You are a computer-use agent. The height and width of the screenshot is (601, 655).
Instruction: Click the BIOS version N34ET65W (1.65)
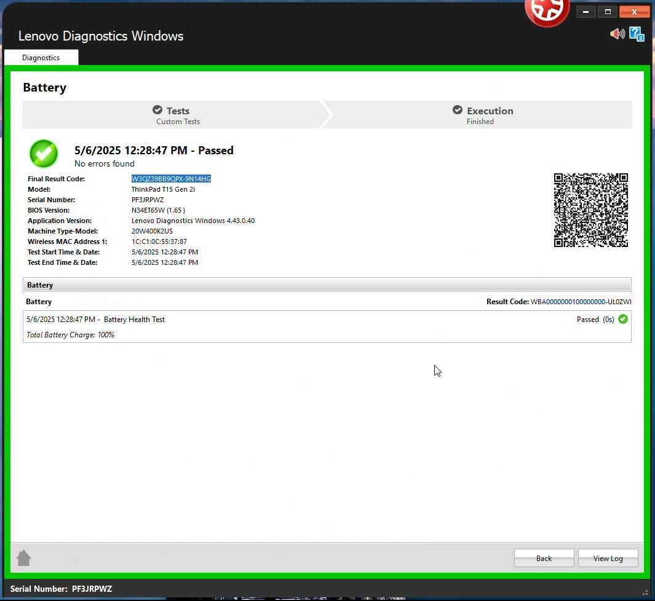[x=158, y=210]
